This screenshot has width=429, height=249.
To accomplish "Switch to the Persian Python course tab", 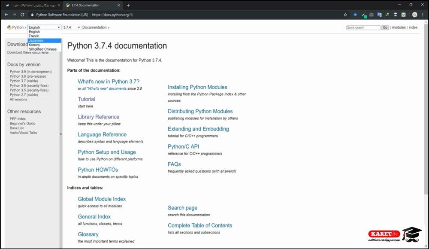I will pyautogui.click(x=33, y=5).
